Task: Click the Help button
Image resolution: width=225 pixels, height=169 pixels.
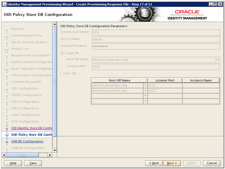Action: 13,163
